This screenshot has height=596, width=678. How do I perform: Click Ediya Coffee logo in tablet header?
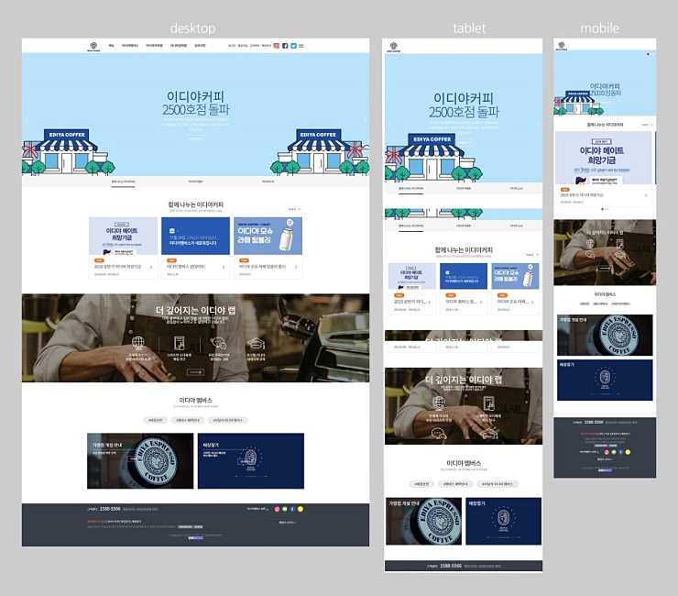pos(394,47)
